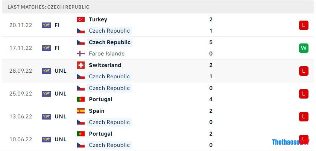Click Czech flag in 17.11.22 match
This screenshot has width=316, height=151.
tap(81, 42)
